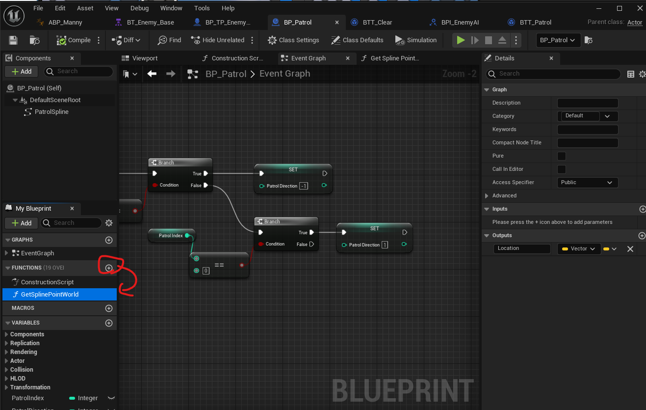Collapse the DefaultSceneRoot tree node

(x=15, y=100)
